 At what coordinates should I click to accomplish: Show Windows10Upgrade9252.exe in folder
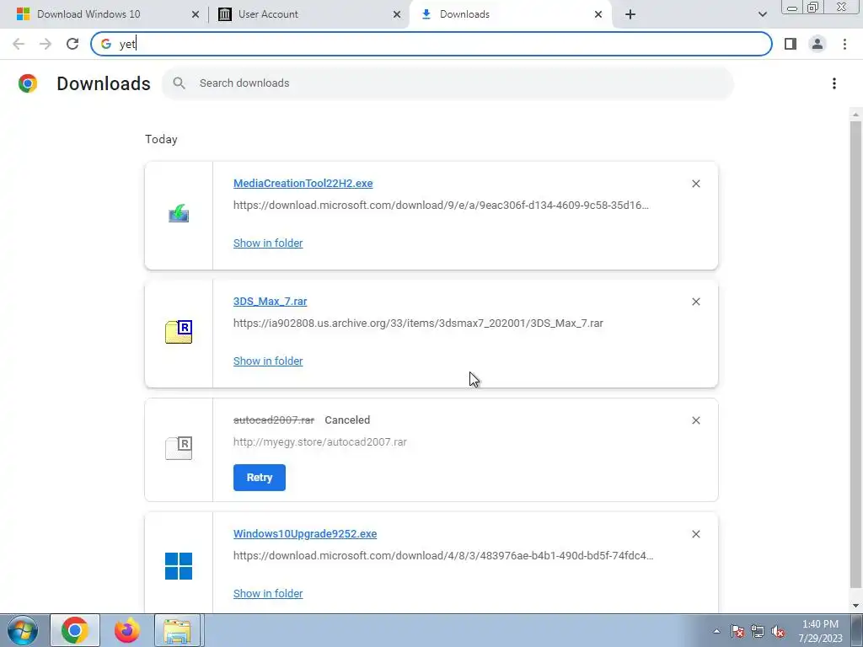268,594
